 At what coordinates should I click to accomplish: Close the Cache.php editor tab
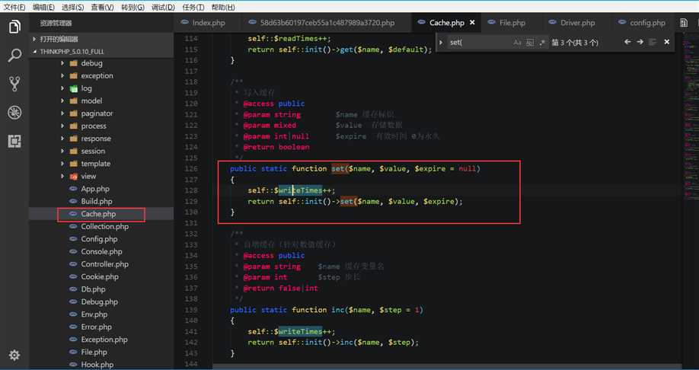coord(473,22)
